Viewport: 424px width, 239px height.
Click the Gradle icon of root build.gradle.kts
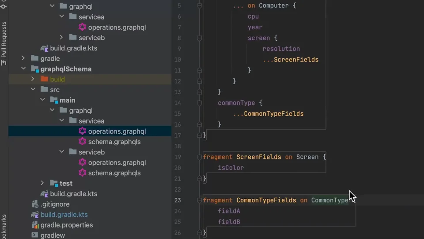[x=35, y=215]
